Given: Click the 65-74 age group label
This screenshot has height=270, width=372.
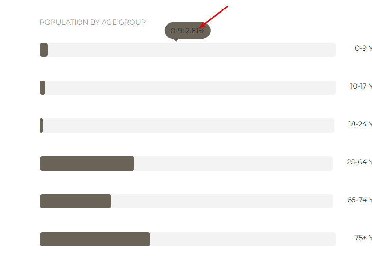Looking at the screenshot, I should [360, 200].
